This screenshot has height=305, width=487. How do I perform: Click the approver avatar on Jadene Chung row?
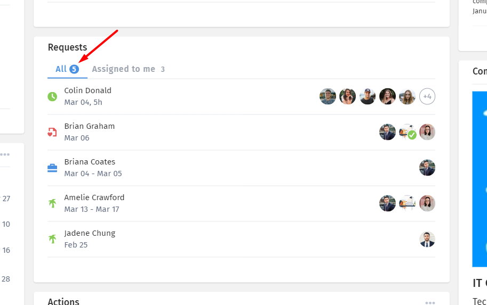point(427,239)
